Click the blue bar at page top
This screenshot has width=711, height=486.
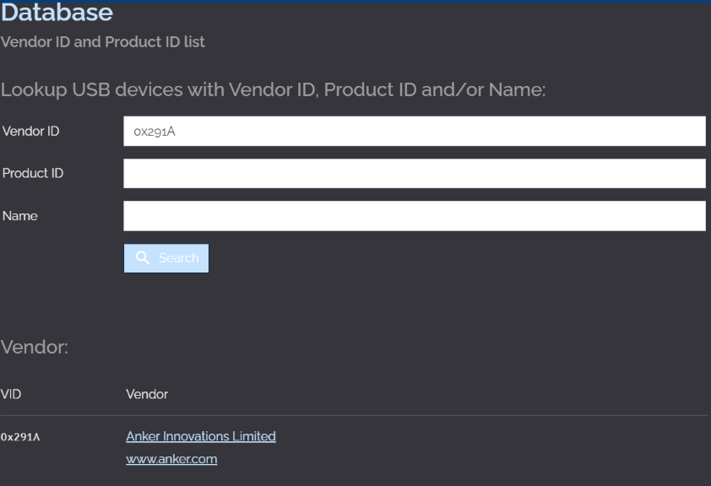[x=355, y=2]
